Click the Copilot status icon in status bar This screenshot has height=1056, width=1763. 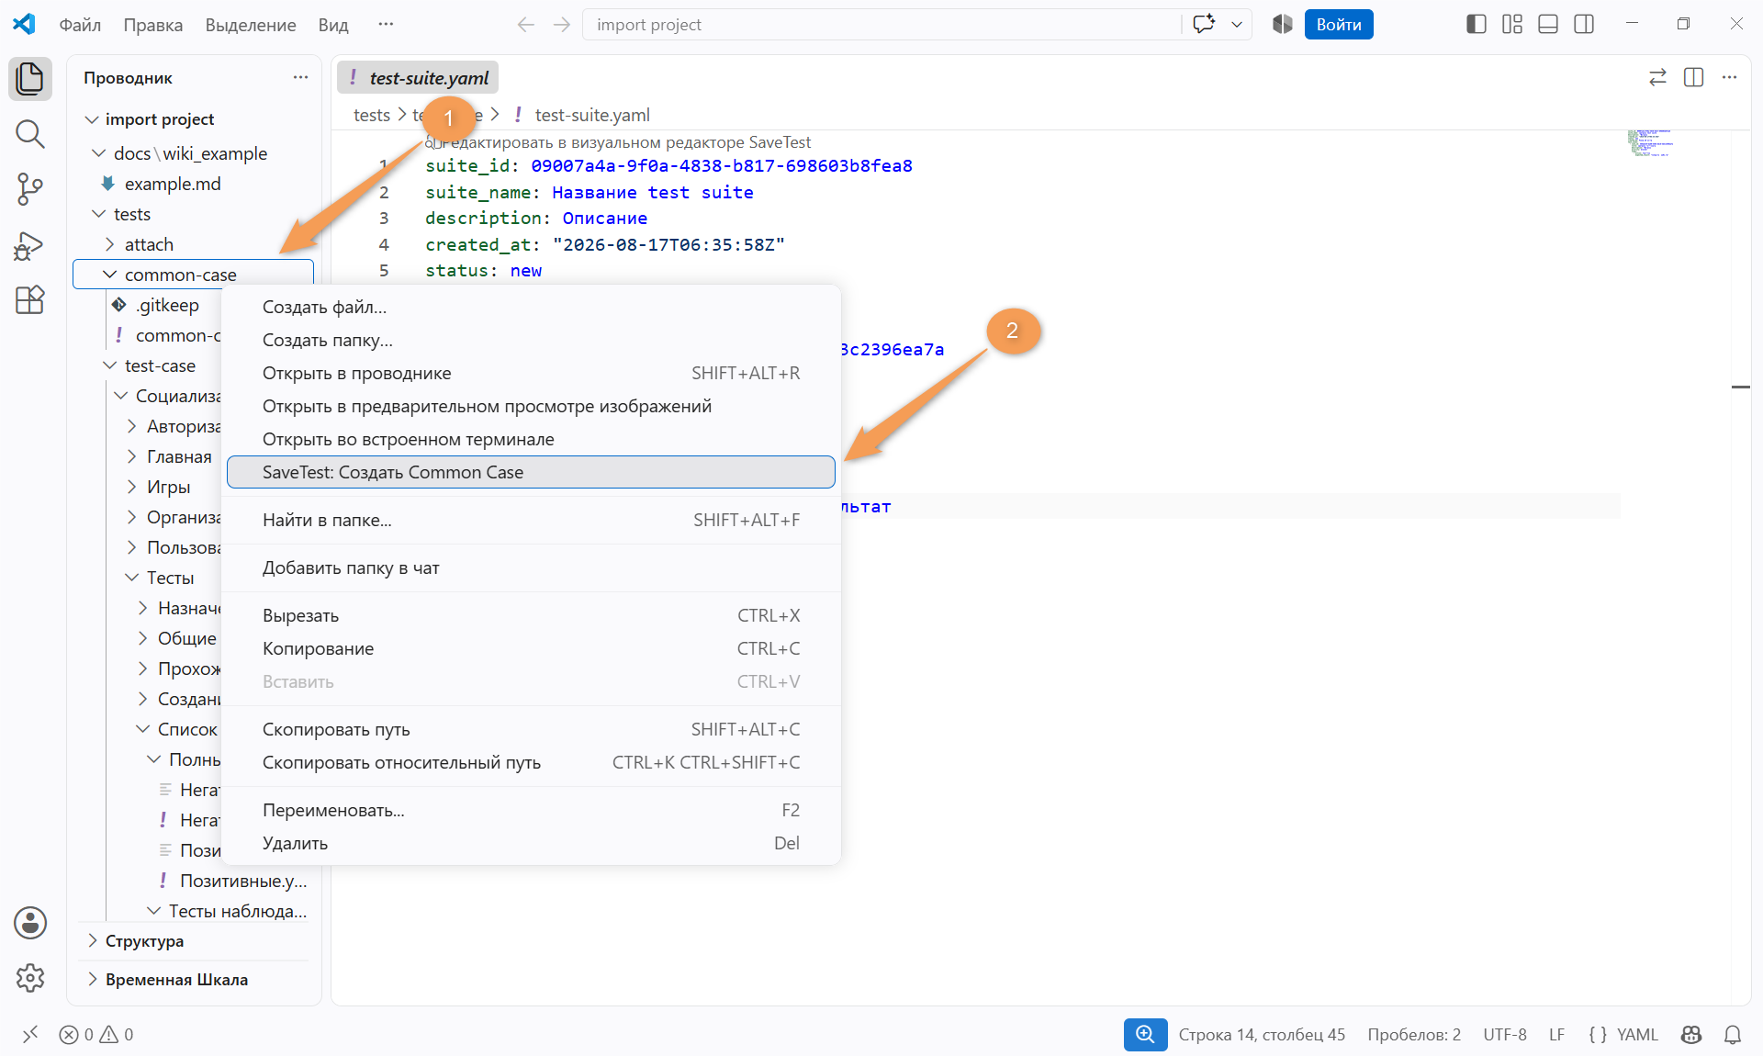1691,1035
